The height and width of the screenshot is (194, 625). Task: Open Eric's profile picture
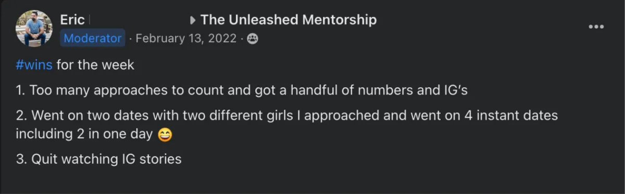[x=34, y=29]
